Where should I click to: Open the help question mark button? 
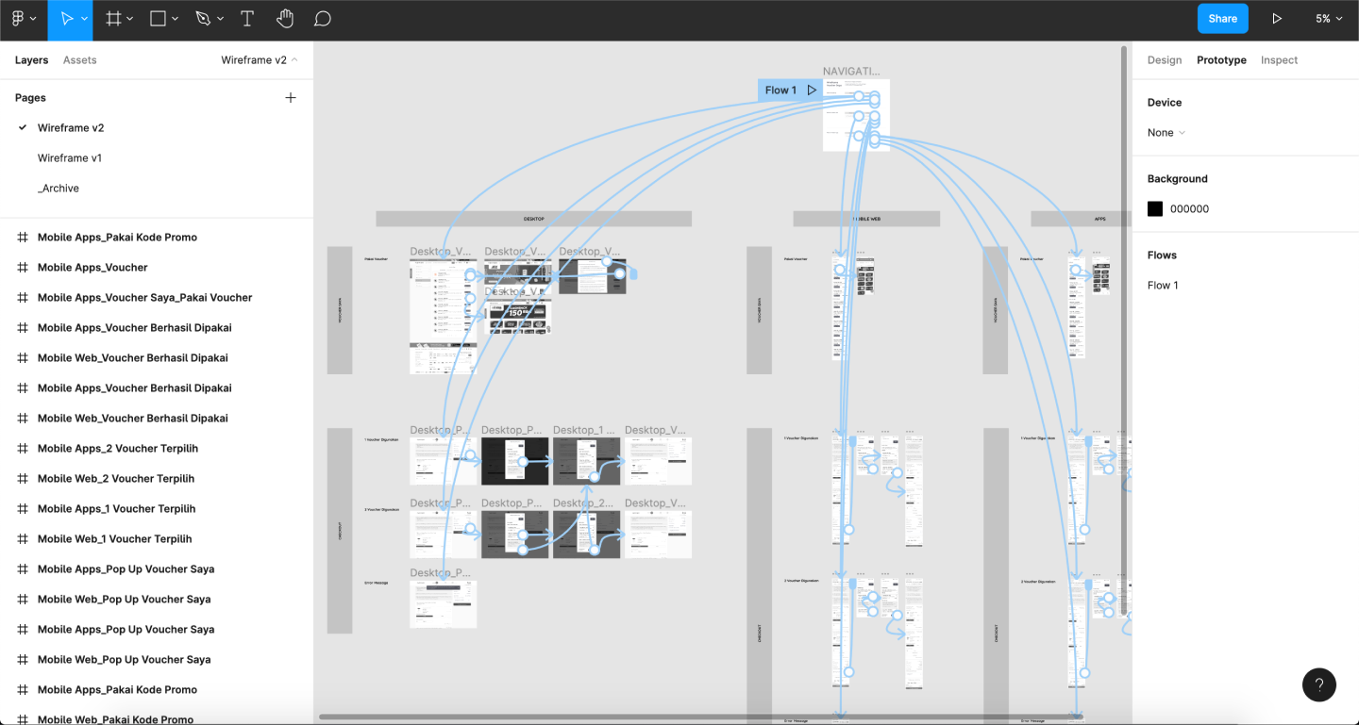point(1318,685)
